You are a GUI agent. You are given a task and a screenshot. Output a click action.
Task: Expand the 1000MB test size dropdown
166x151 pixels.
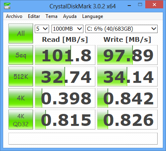click(67, 29)
